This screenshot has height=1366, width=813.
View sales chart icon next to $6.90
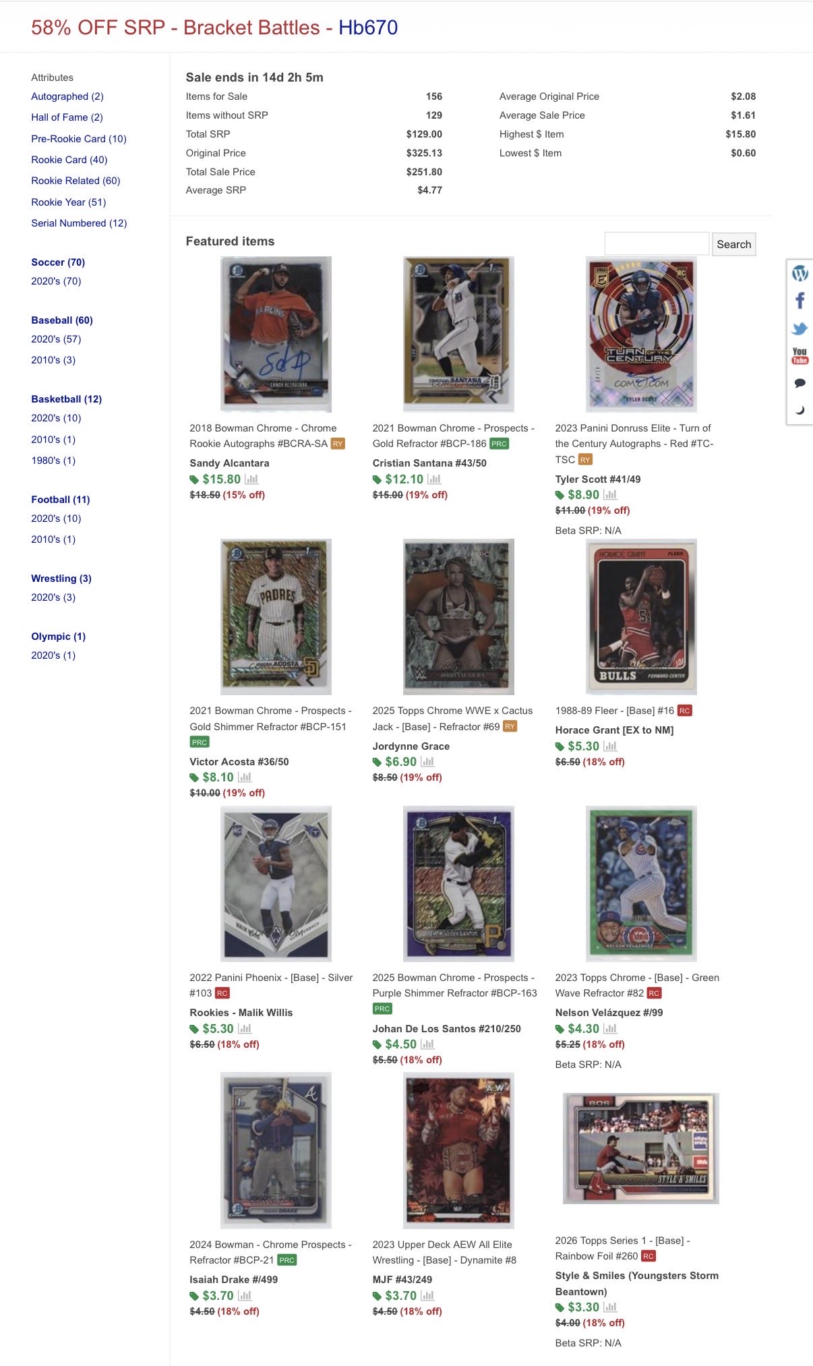[427, 762]
